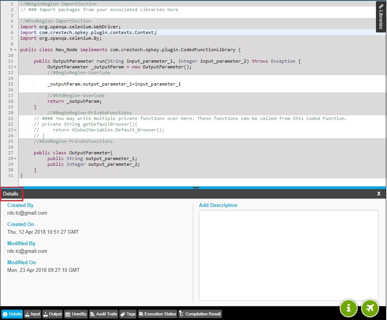Click the green info round button
This screenshot has height=320, width=387.
coord(348,308)
